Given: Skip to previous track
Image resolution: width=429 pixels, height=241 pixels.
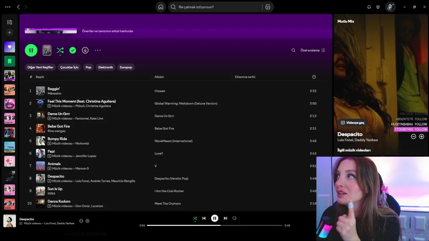Looking at the screenshot, I should (204, 218).
